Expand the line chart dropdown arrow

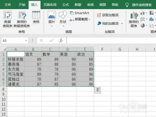coord(146,19)
